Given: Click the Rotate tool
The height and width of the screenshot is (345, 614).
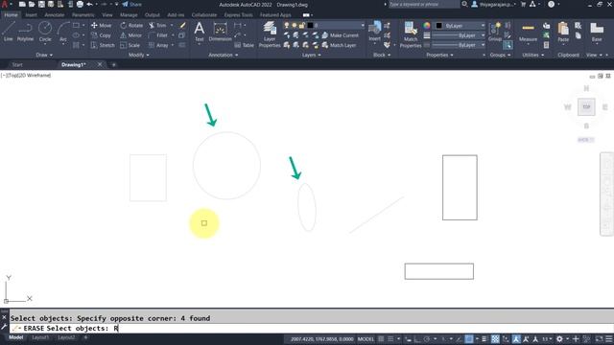Looking at the screenshot, I should [x=131, y=26].
